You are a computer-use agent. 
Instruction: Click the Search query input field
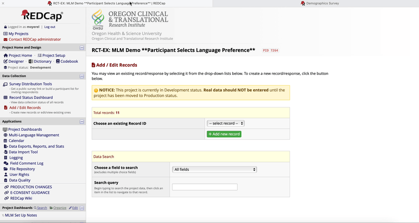coord(205,187)
